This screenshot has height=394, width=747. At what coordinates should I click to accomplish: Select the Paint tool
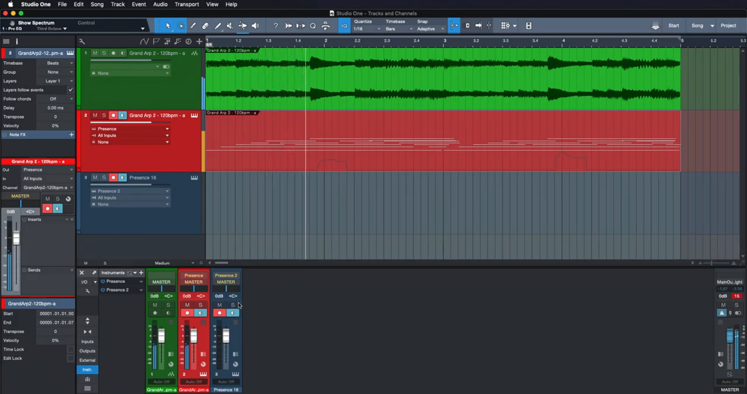[218, 26]
